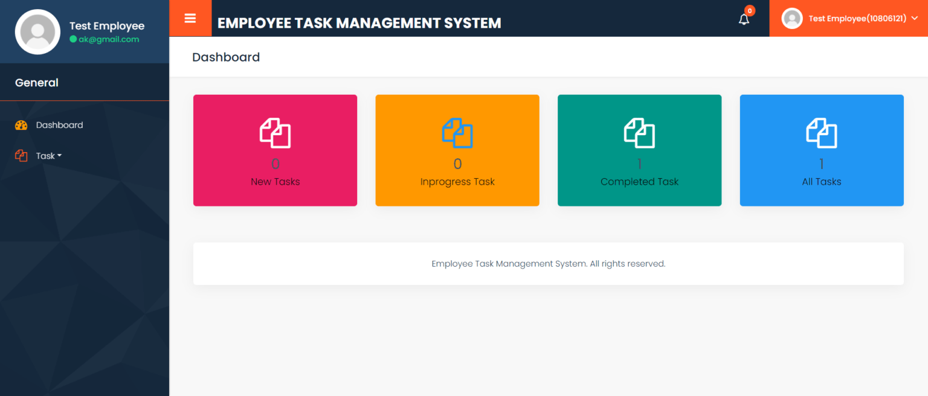Open the sidebar hamburger menu
Viewport: 928px width, 396px height.
[190, 18]
